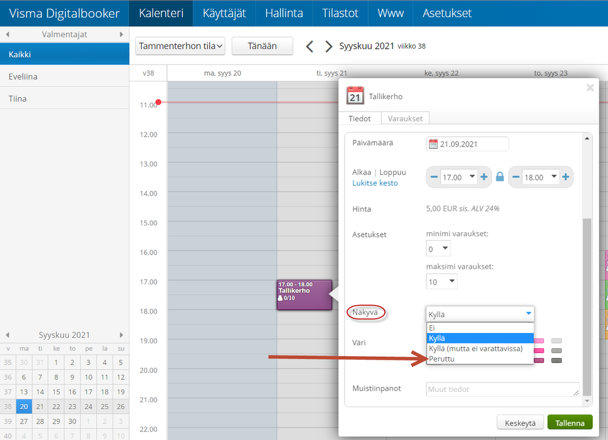Click the Muistiinpanot notes field
Viewport: 608px width, 440px height.
[x=503, y=390]
